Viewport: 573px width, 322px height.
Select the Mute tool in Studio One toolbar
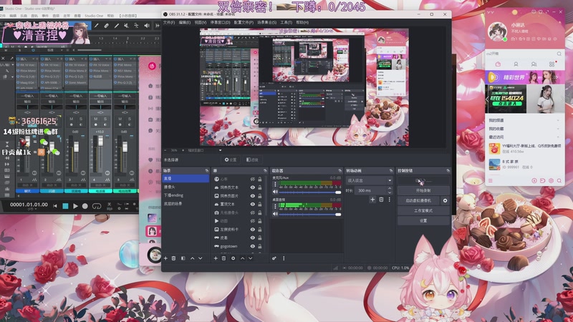click(126, 26)
